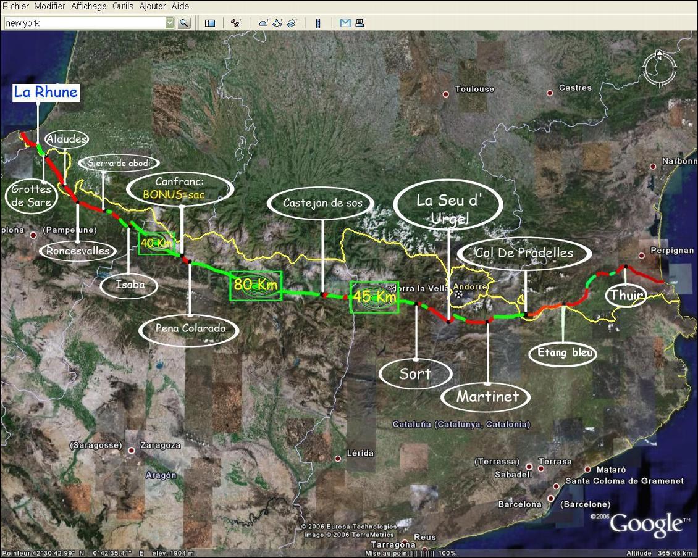Screen dimensions: 698x558
Task: Email the view using envelope icon
Action: [345, 23]
